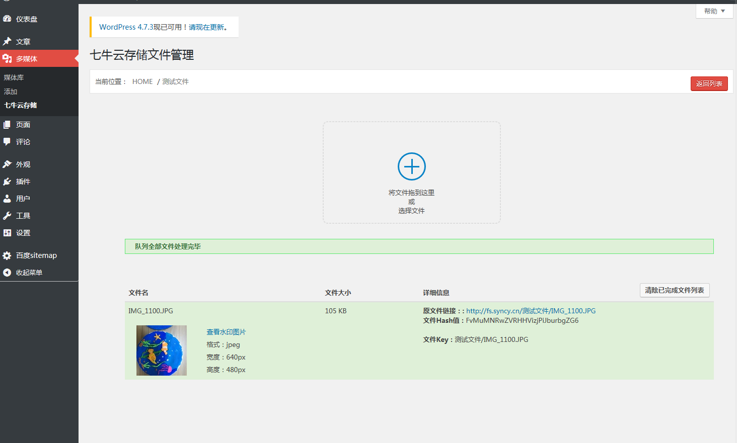737x443 pixels.
Task: Click the media icon beside 多媒体
Action: [x=7, y=59]
